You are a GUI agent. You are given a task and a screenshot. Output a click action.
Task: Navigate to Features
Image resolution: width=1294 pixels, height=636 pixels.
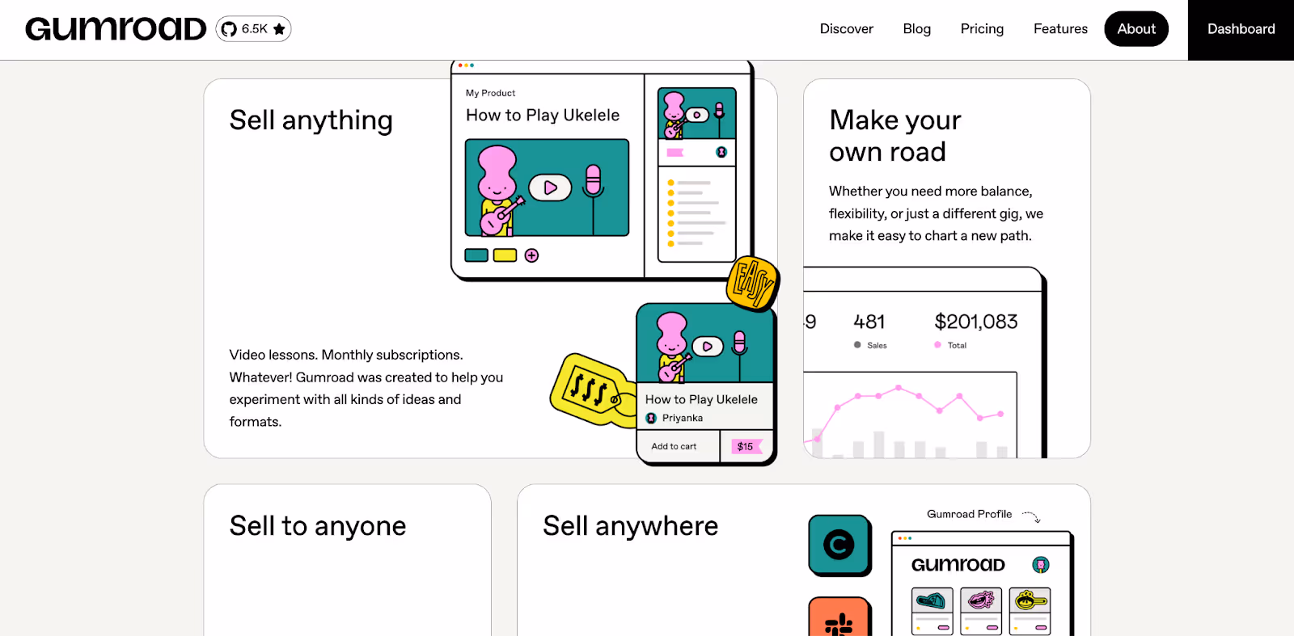(1060, 29)
